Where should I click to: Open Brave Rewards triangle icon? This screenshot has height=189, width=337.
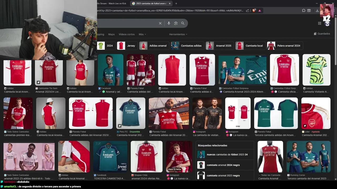pyautogui.click(x=260, y=10)
